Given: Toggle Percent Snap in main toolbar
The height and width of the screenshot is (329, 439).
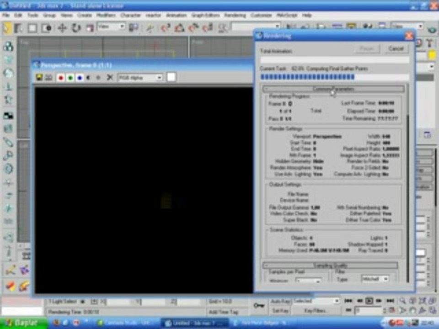Looking at the screenshot, I should [x=193, y=28].
